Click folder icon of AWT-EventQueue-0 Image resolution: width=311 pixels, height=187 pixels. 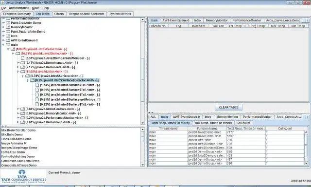[x=8, y=40]
